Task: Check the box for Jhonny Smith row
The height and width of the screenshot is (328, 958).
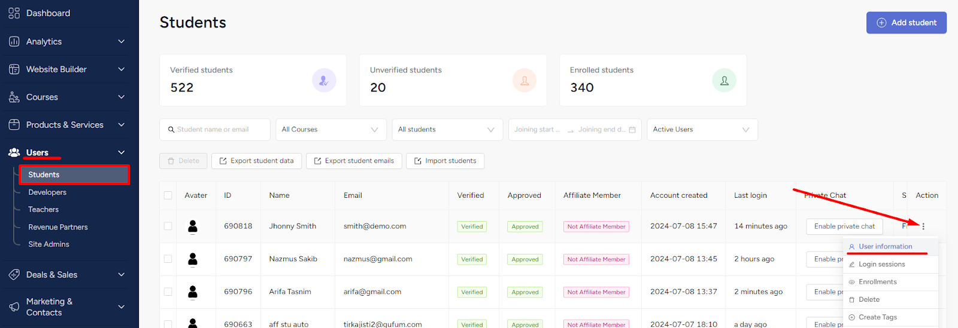Action: [x=168, y=226]
